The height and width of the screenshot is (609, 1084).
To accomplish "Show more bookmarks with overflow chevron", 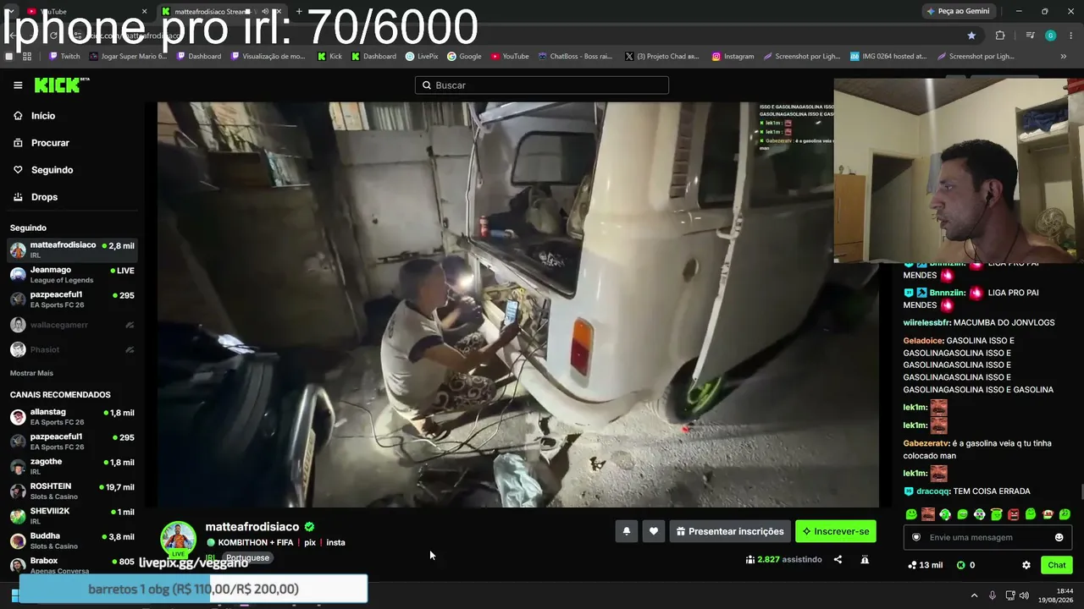I will pos(1064,57).
